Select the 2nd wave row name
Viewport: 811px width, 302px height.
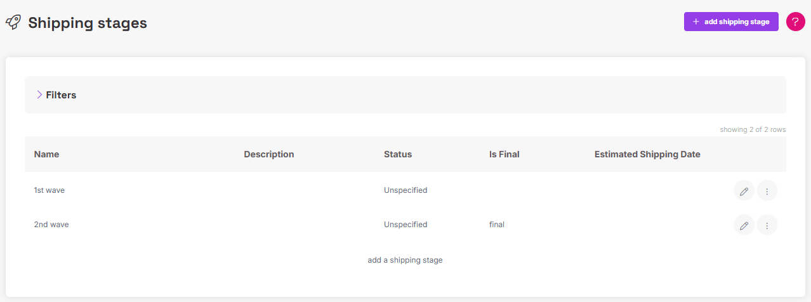(x=51, y=225)
